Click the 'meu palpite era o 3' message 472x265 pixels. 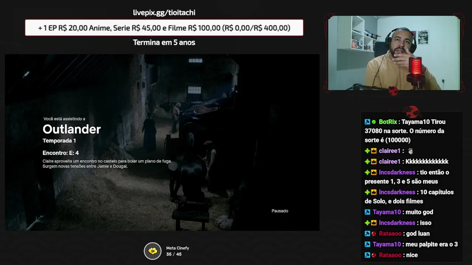(x=431, y=244)
